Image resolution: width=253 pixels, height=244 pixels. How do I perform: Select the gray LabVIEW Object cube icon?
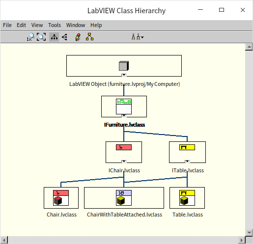coord(124,66)
